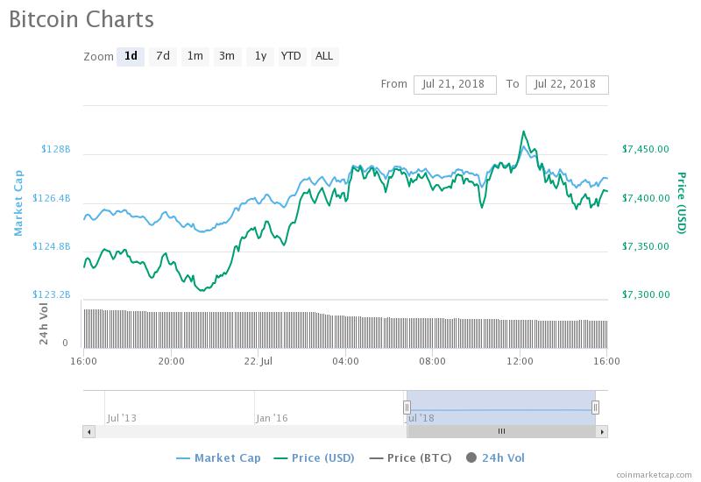Click the navigator scrollbar thumb
This screenshot has height=482, width=701.
[x=501, y=431]
